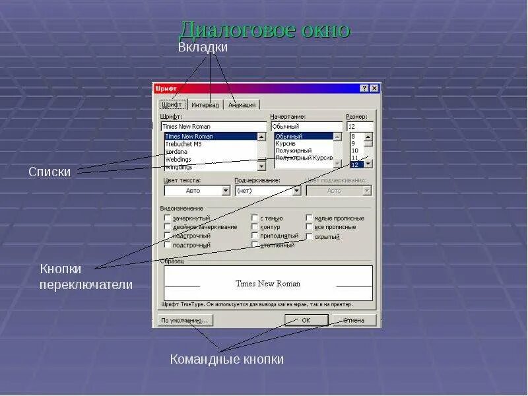Click the help question mark button in title bar
The width and height of the screenshot is (528, 396).
point(364,88)
